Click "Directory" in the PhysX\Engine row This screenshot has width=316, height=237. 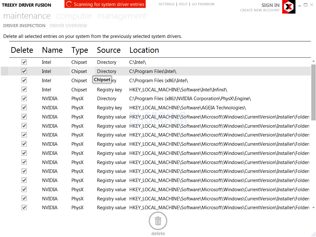coord(106,99)
